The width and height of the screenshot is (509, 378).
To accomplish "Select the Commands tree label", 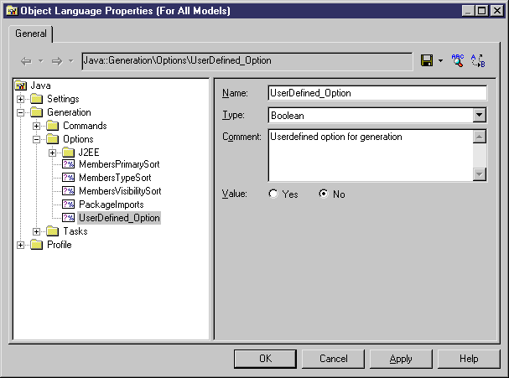I will (85, 126).
